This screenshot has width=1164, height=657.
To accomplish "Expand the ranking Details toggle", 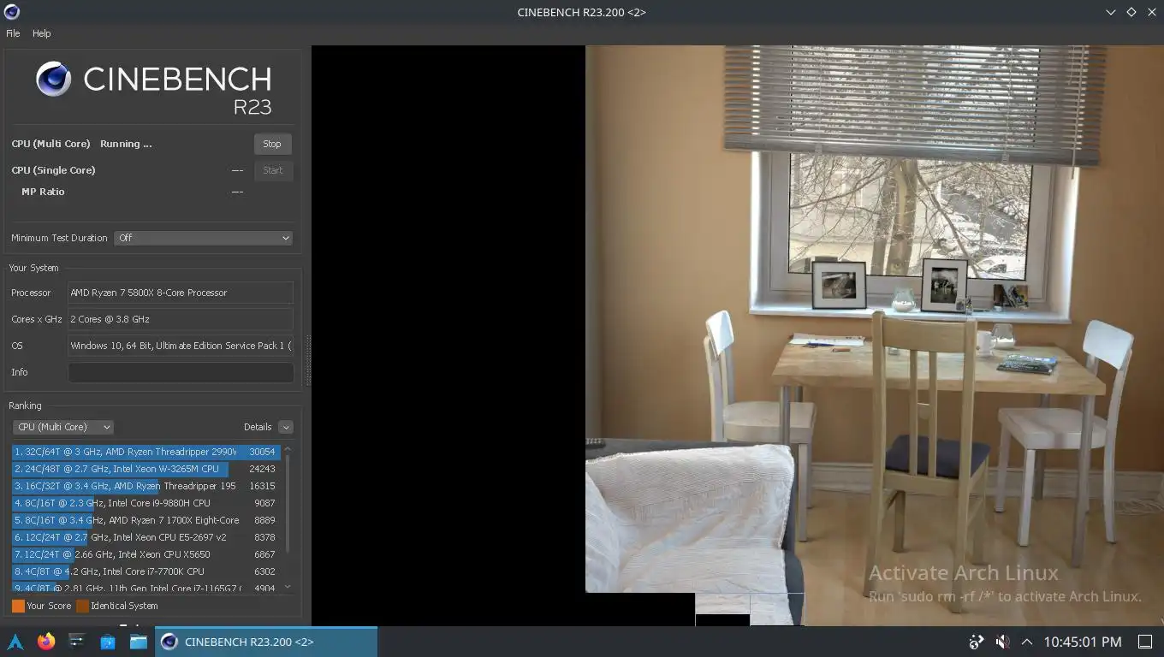I will tap(286, 427).
